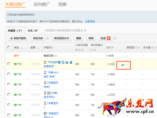Sort by 点击量 column arrow
Viewport: 157px width, 118px height.
point(155,48)
